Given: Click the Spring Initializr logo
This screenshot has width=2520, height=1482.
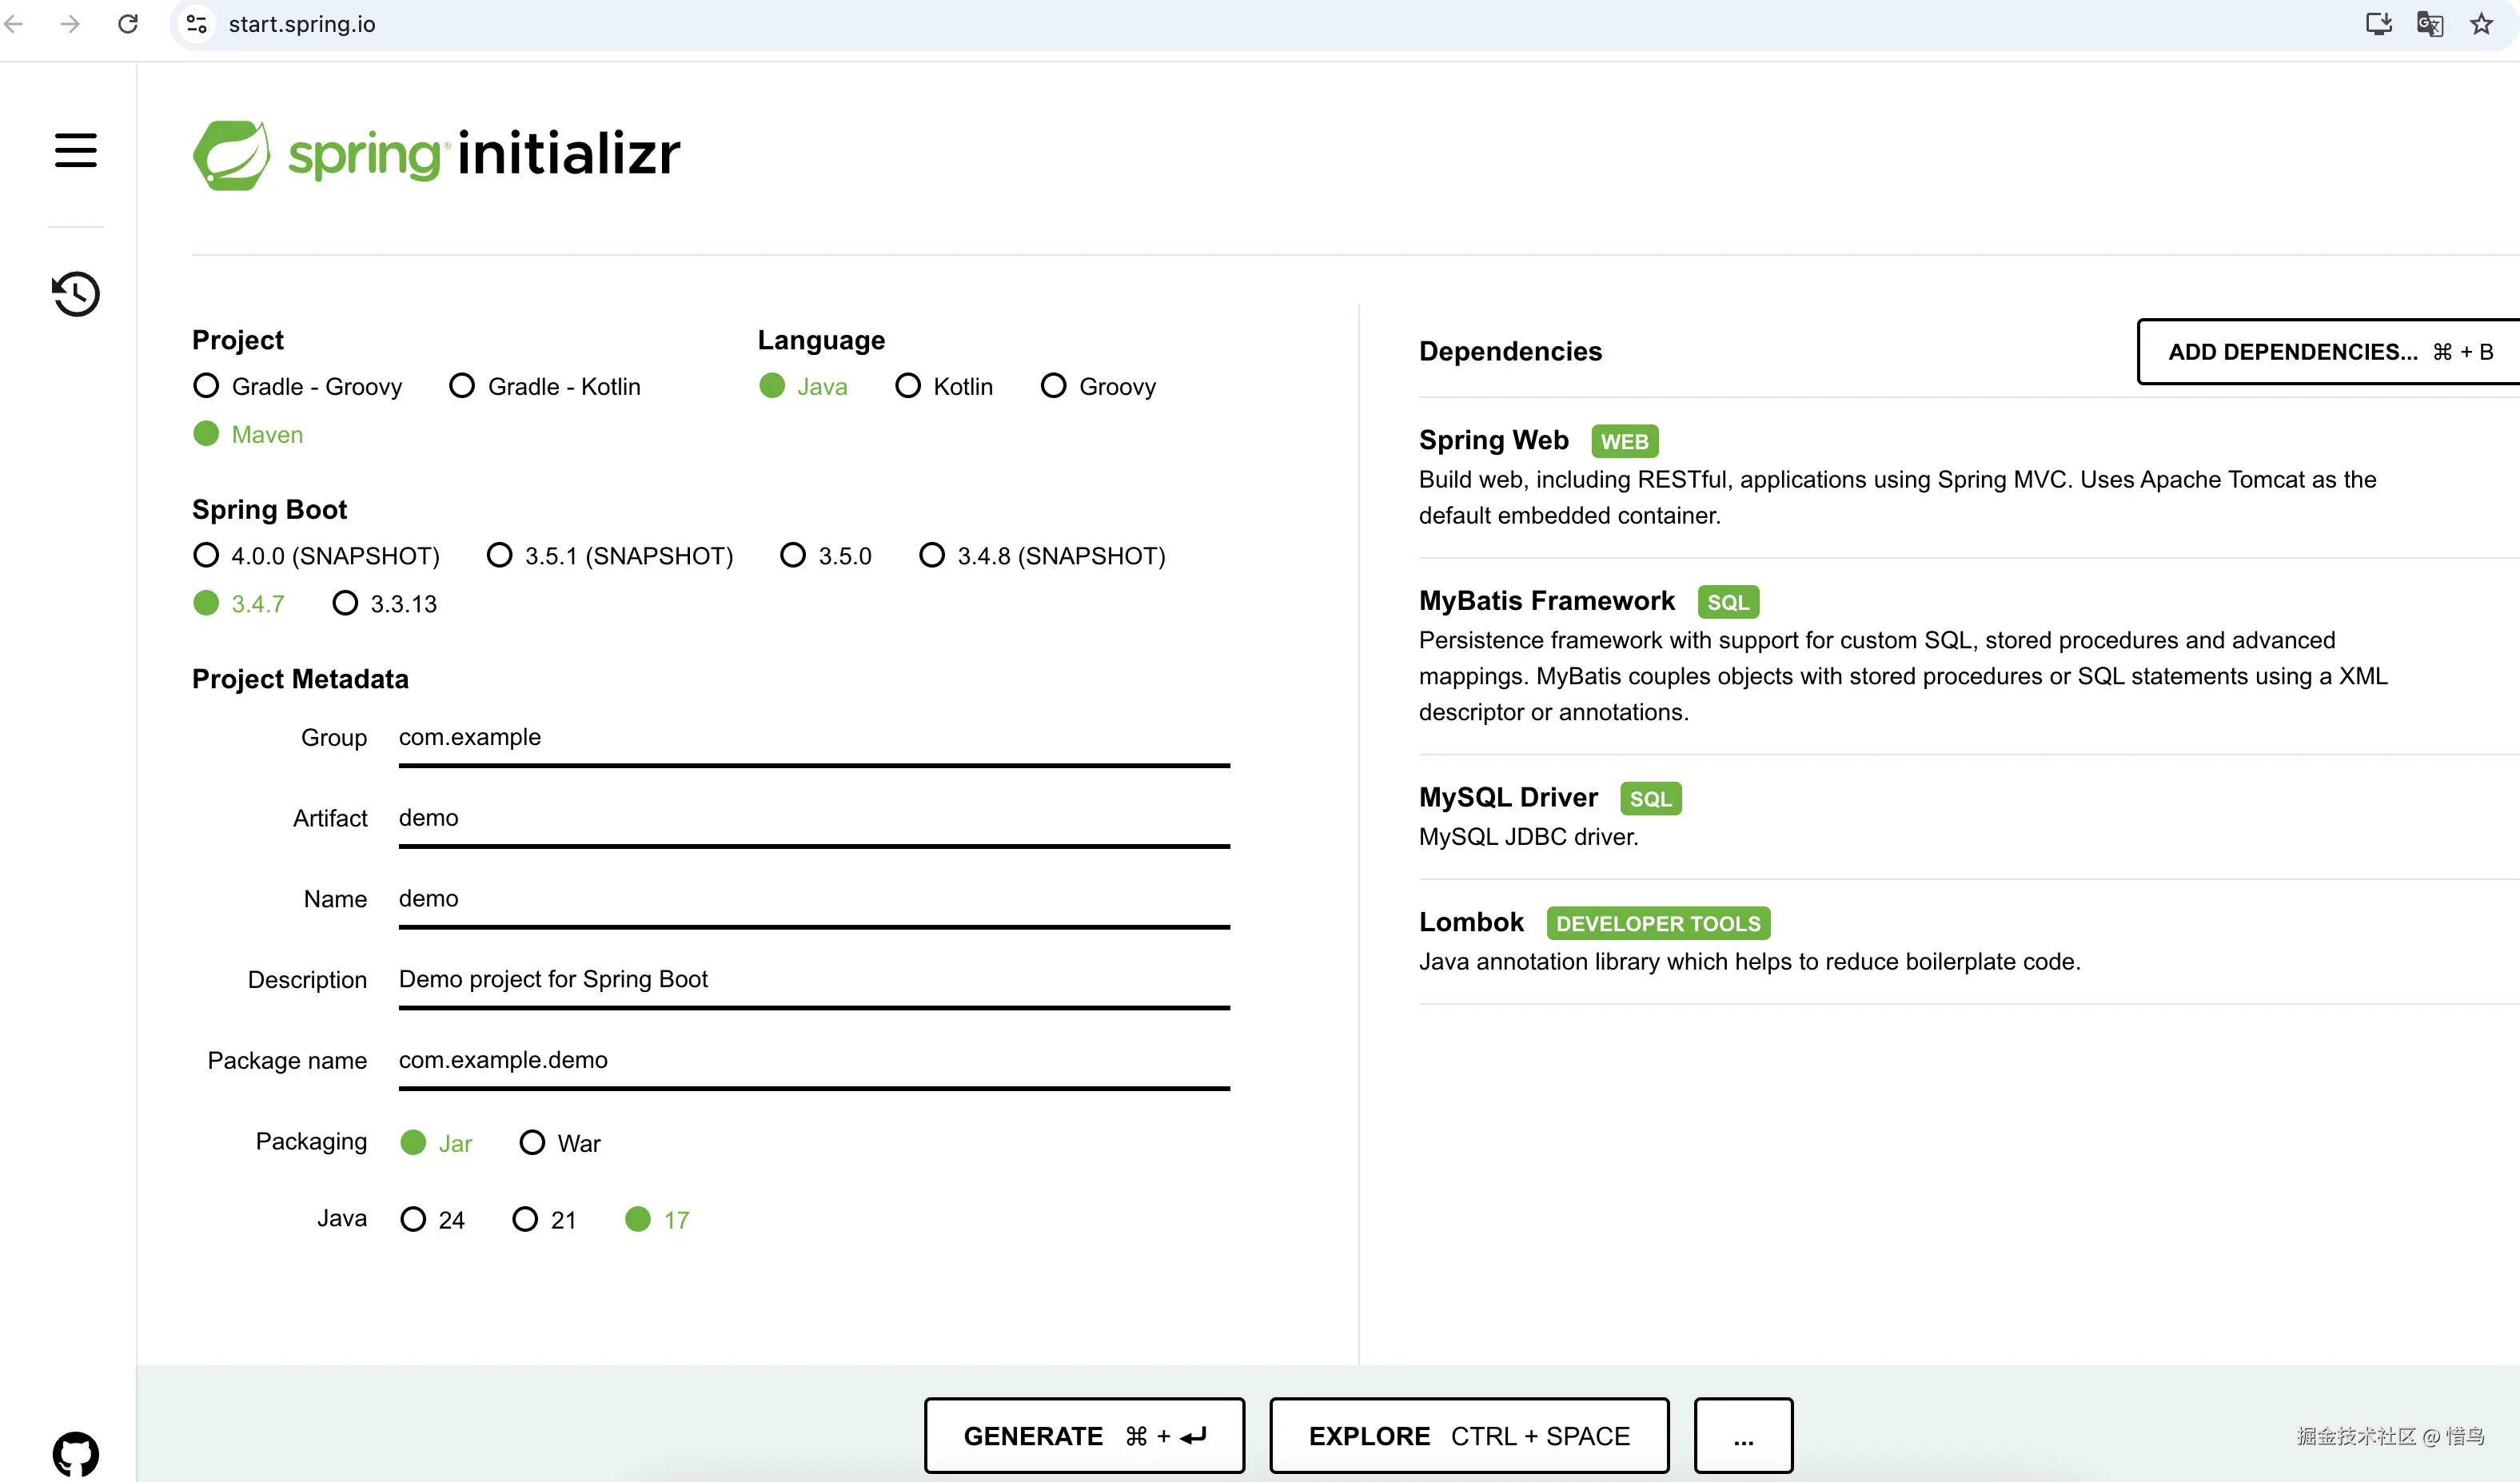Looking at the screenshot, I should point(436,155).
